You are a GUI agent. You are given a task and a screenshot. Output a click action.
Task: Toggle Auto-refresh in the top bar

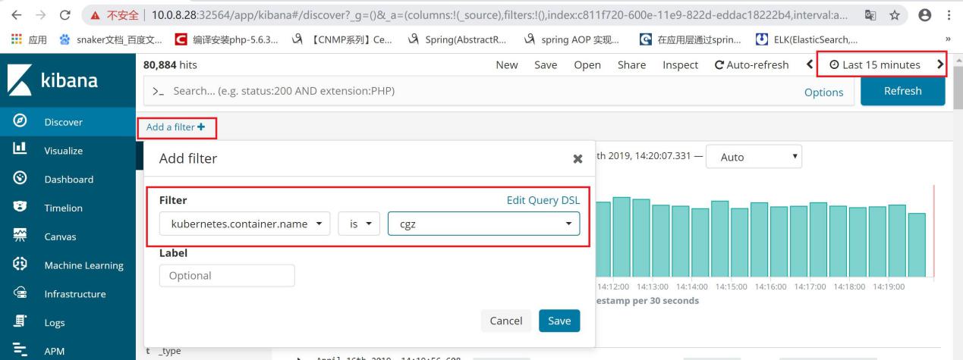[751, 65]
